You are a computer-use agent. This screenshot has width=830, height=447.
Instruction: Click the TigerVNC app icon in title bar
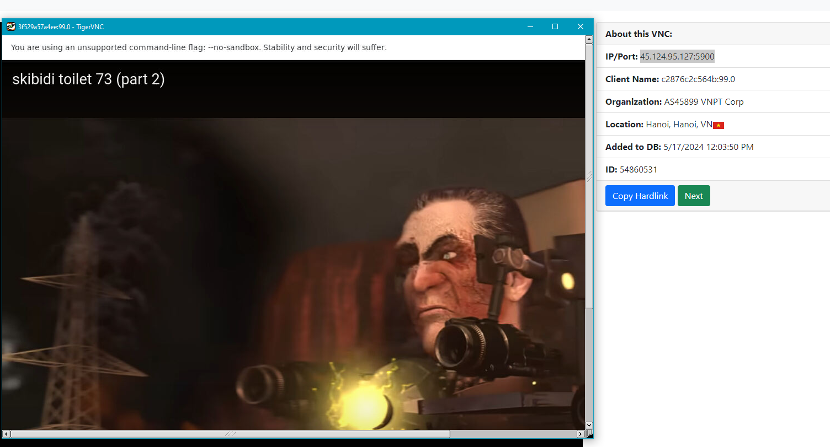click(x=10, y=26)
